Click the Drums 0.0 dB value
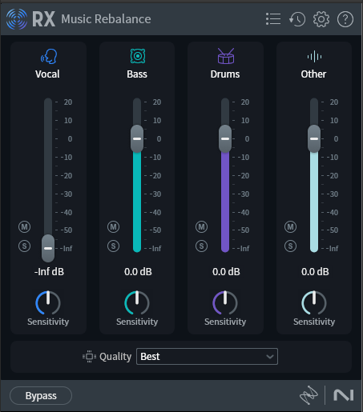 tap(226, 272)
